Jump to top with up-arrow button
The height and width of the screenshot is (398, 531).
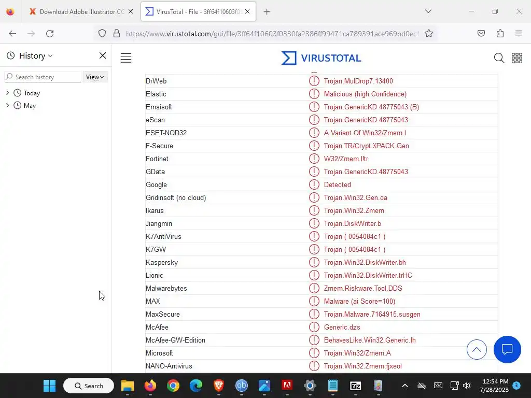pyautogui.click(x=477, y=349)
